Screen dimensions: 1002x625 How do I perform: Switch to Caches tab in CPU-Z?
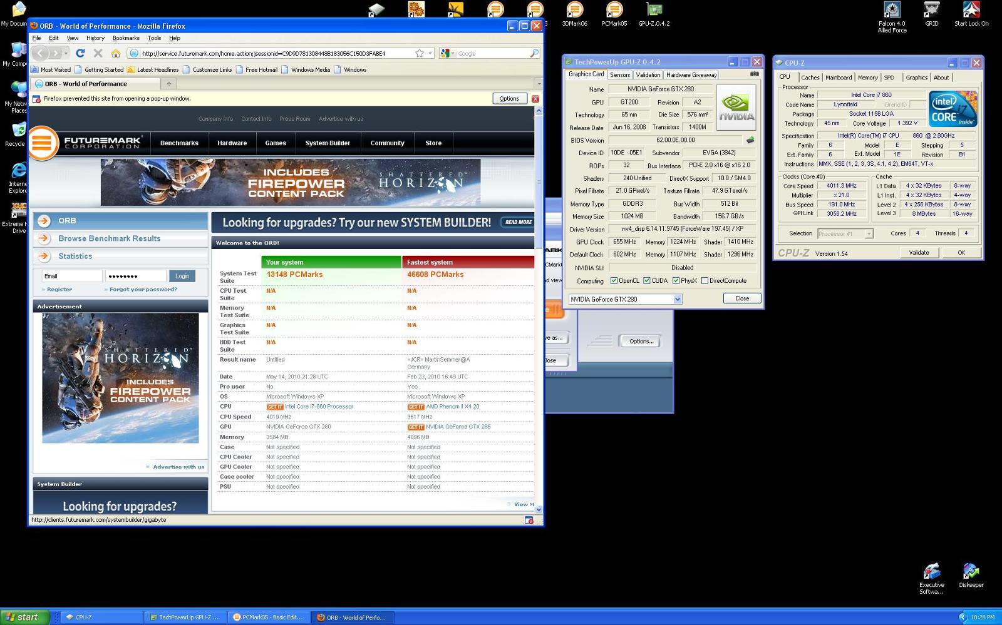(810, 78)
